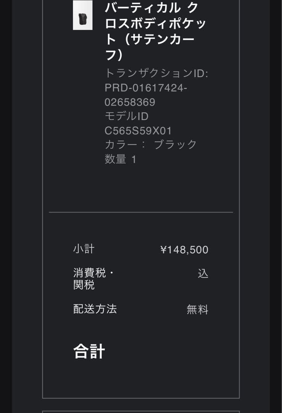The width and height of the screenshot is (282, 413).
Task: Tap the 合計 total heading
Action: pos(89,351)
